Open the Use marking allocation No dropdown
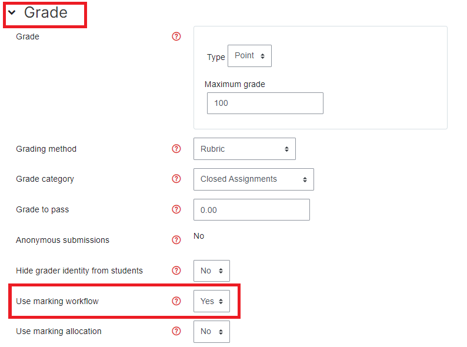The image size is (467, 347). point(212,332)
